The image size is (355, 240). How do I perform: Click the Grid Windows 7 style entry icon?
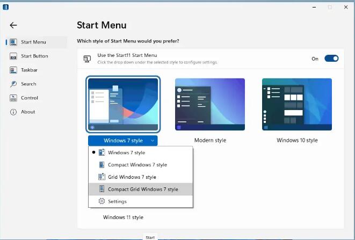coord(102,177)
